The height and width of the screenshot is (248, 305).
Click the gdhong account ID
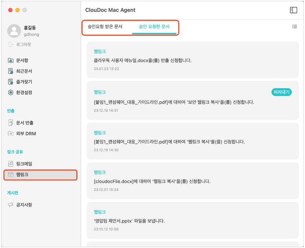(x=31, y=35)
